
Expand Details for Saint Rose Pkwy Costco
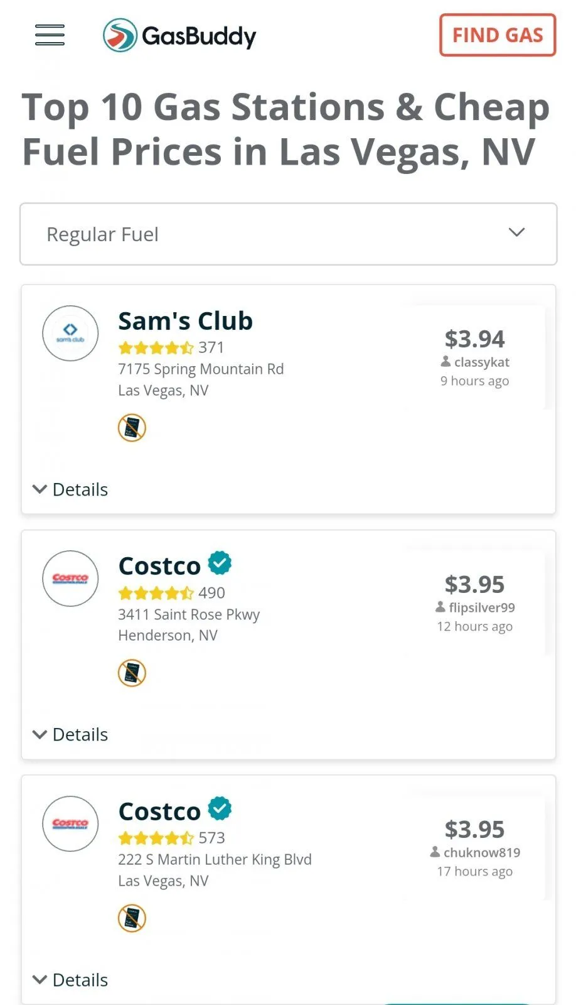click(x=70, y=734)
